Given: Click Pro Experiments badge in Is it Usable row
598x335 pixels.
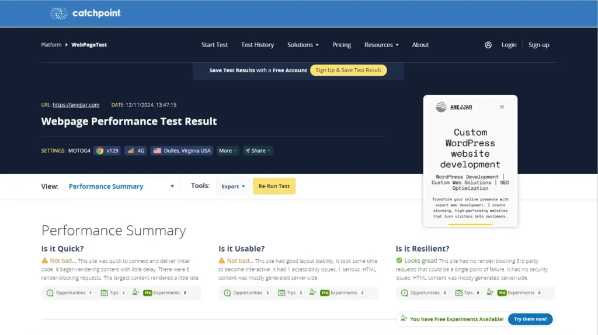Looking at the screenshot, I should click(325, 292).
